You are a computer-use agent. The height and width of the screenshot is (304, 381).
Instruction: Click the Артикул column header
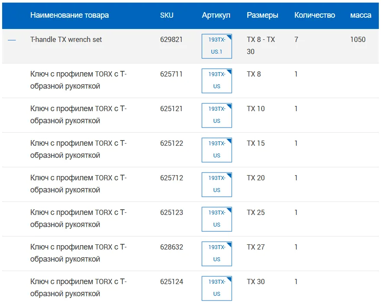216,15
